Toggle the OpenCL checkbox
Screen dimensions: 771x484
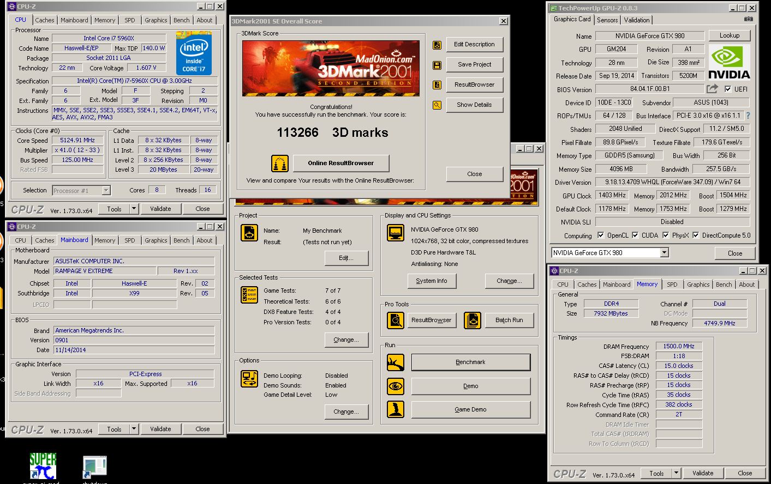click(600, 235)
